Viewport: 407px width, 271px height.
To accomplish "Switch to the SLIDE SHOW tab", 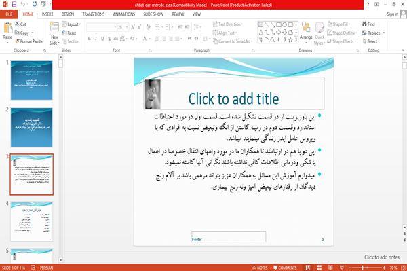I will coord(153,14).
